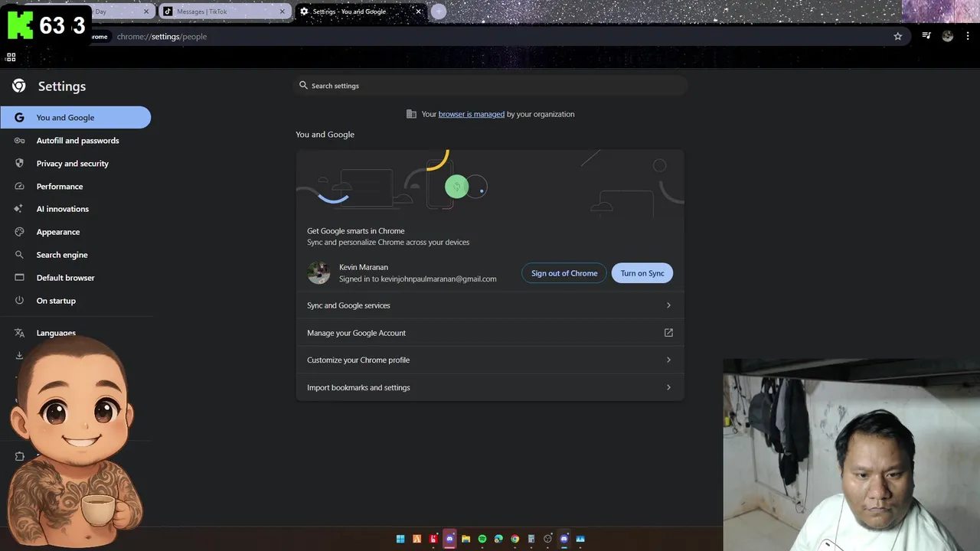Image resolution: width=980 pixels, height=551 pixels.
Task: Click the Get Google smarts in Chrome text
Action: [x=356, y=230]
